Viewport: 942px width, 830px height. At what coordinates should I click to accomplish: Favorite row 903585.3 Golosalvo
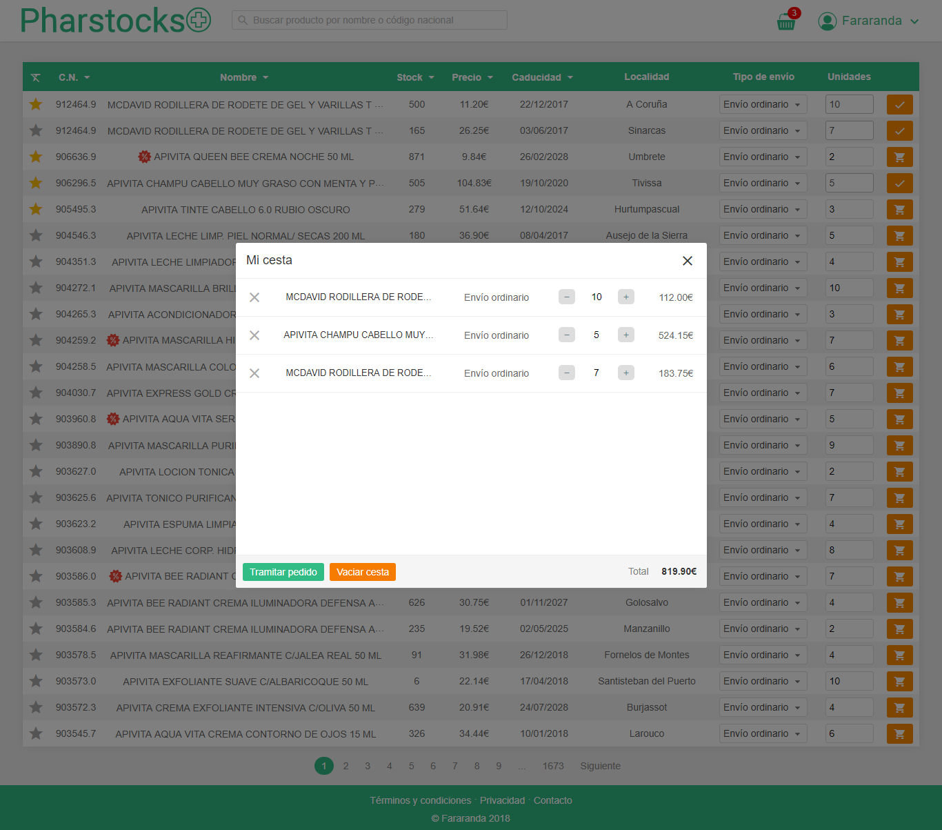click(x=36, y=602)
